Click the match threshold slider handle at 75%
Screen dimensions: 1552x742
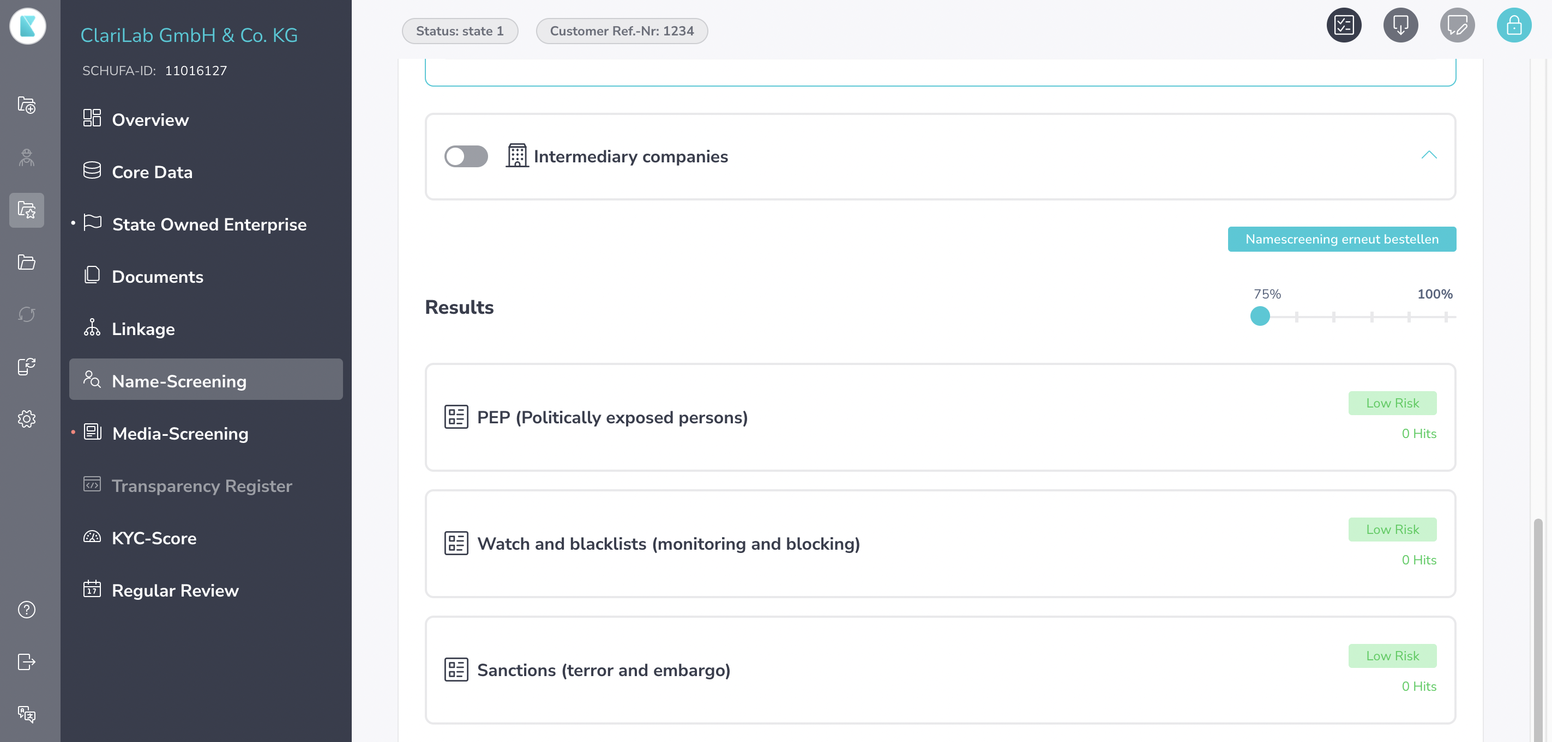[1260, 316]
